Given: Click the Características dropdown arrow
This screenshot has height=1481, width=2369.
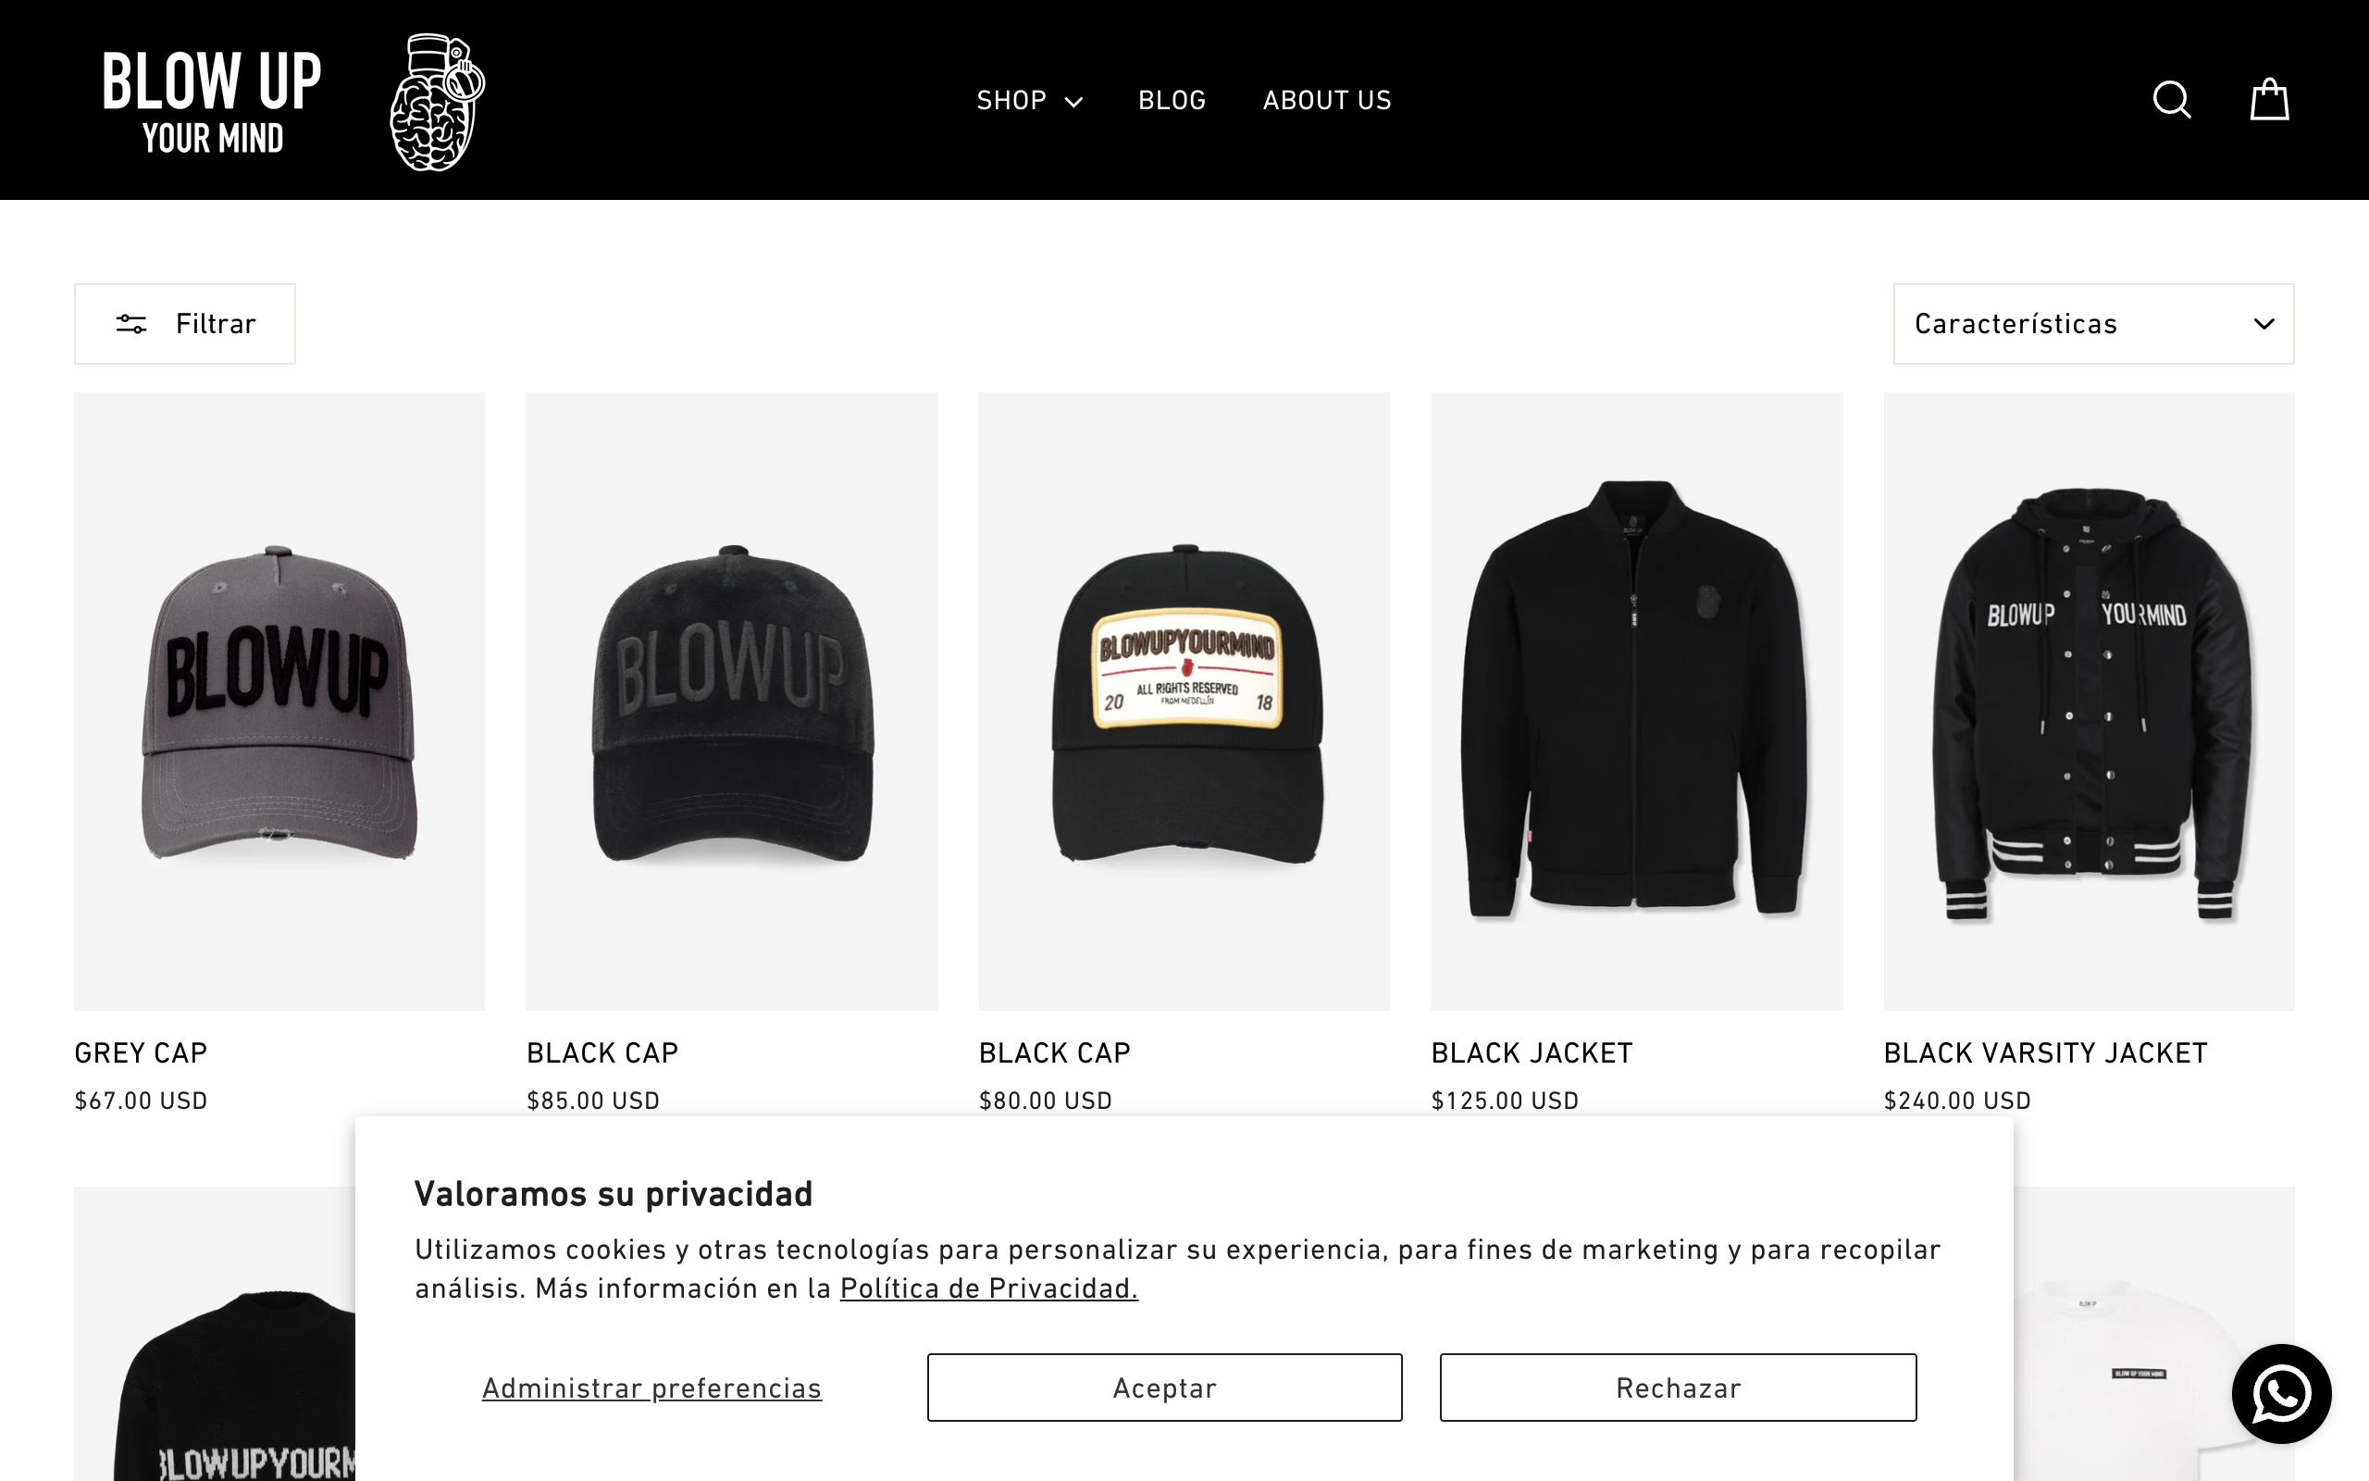Looking at the screenshot, I should pyautogui.click(x=2264, y=324).
